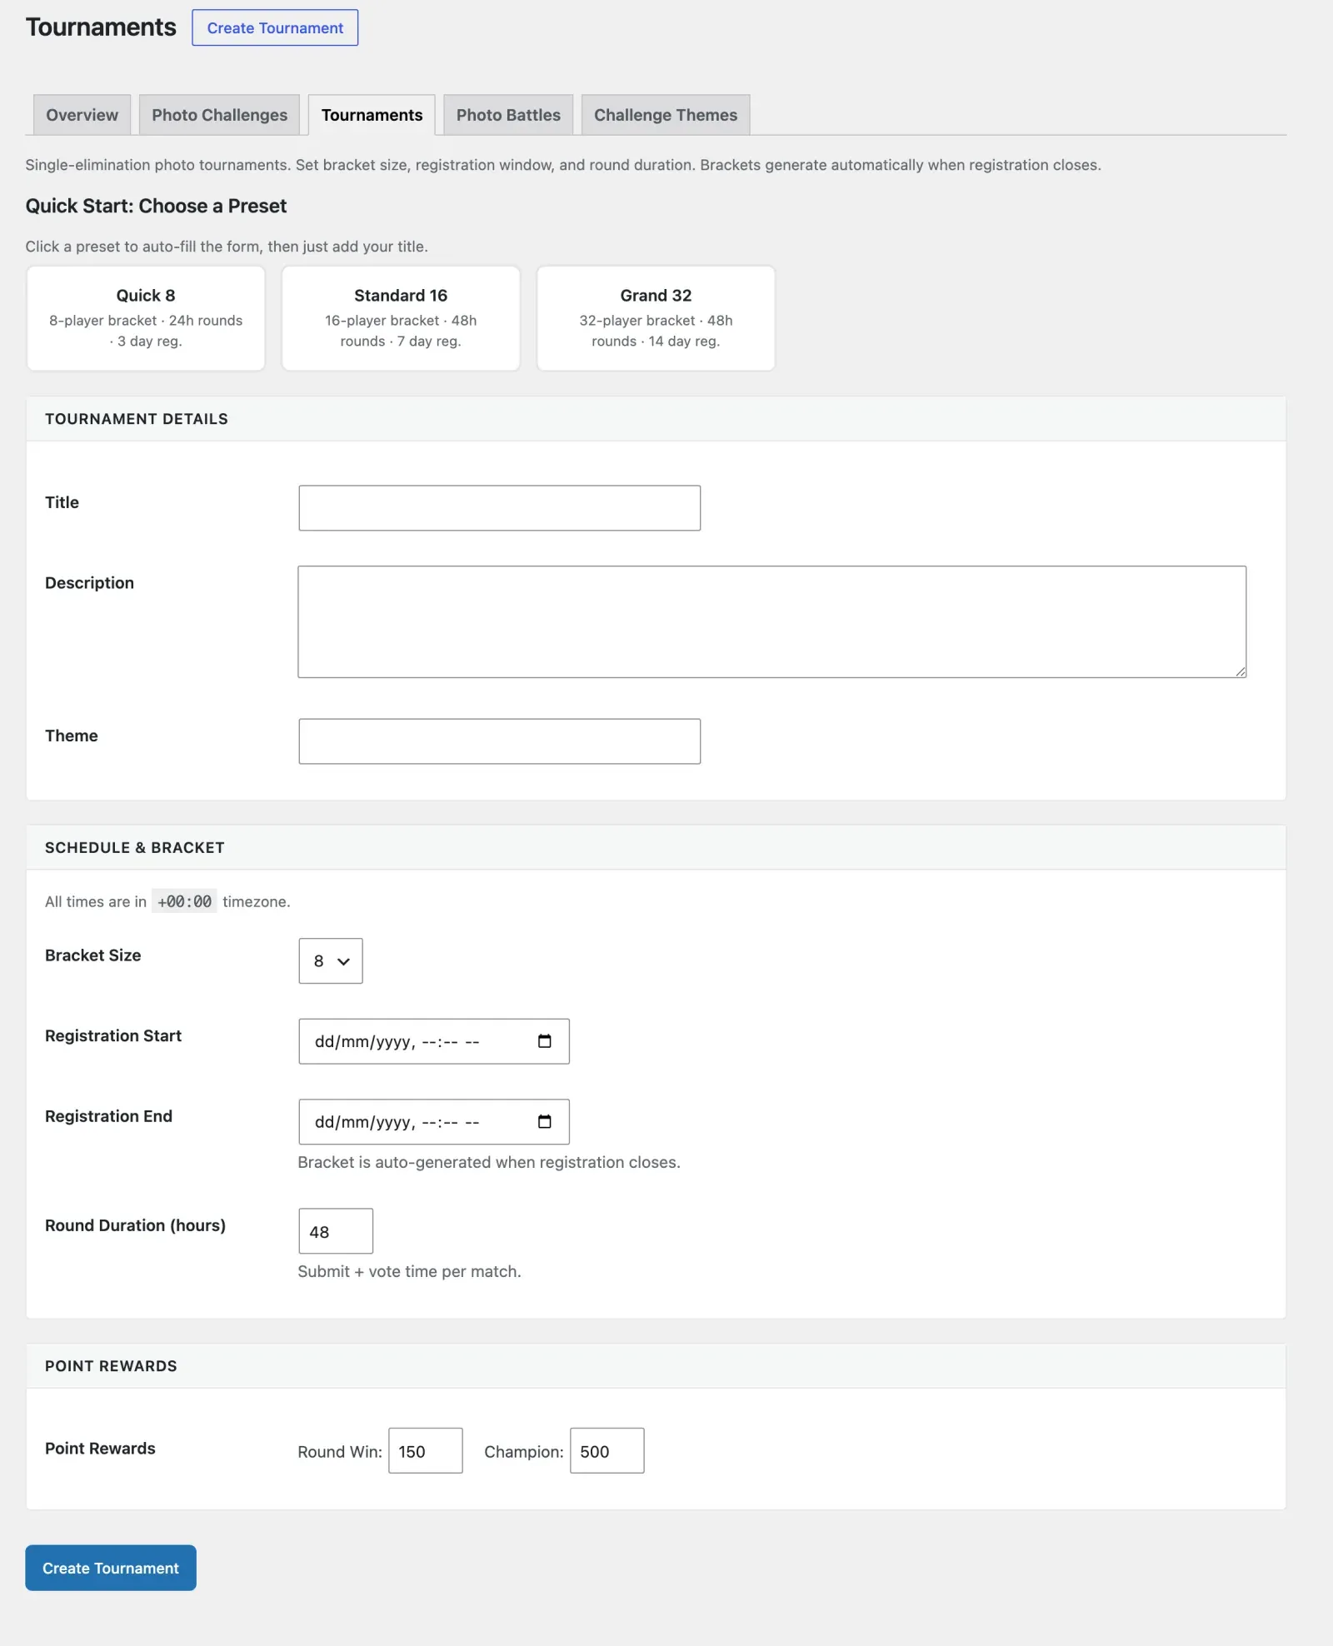Click the Champion points field
The image size is (1333, 1646).
click(x=607, y=1451)
